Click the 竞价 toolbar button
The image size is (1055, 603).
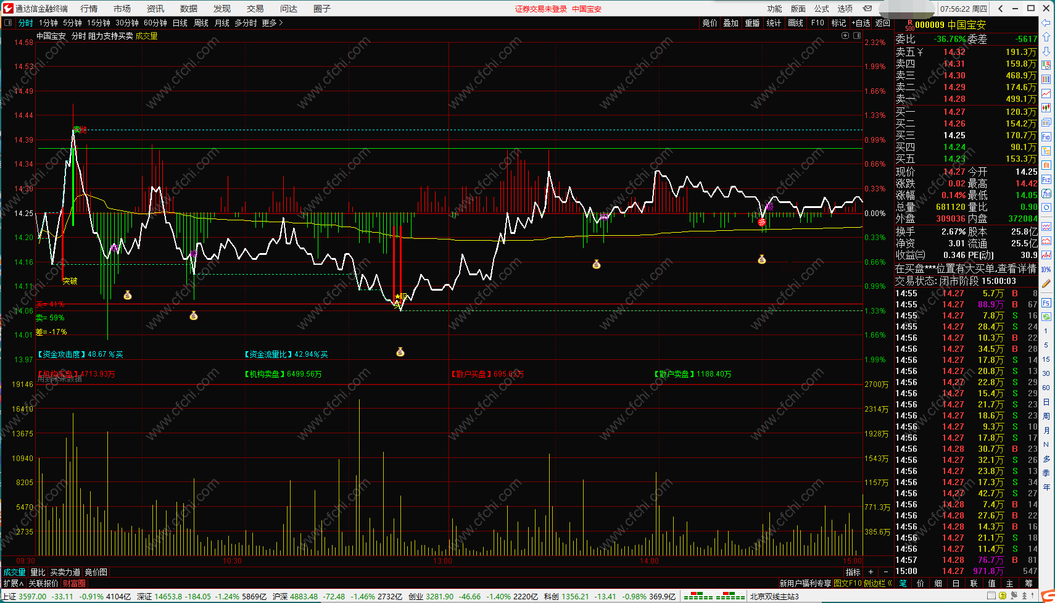click(x=710, y=23)
